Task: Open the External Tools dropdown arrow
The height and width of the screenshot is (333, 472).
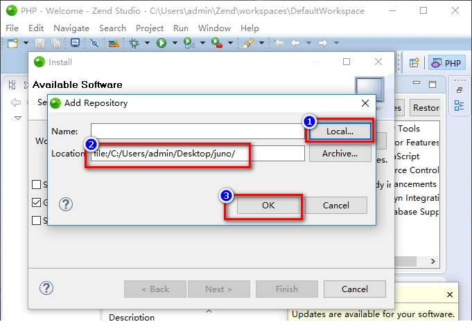Action: [x=230, y=43]
